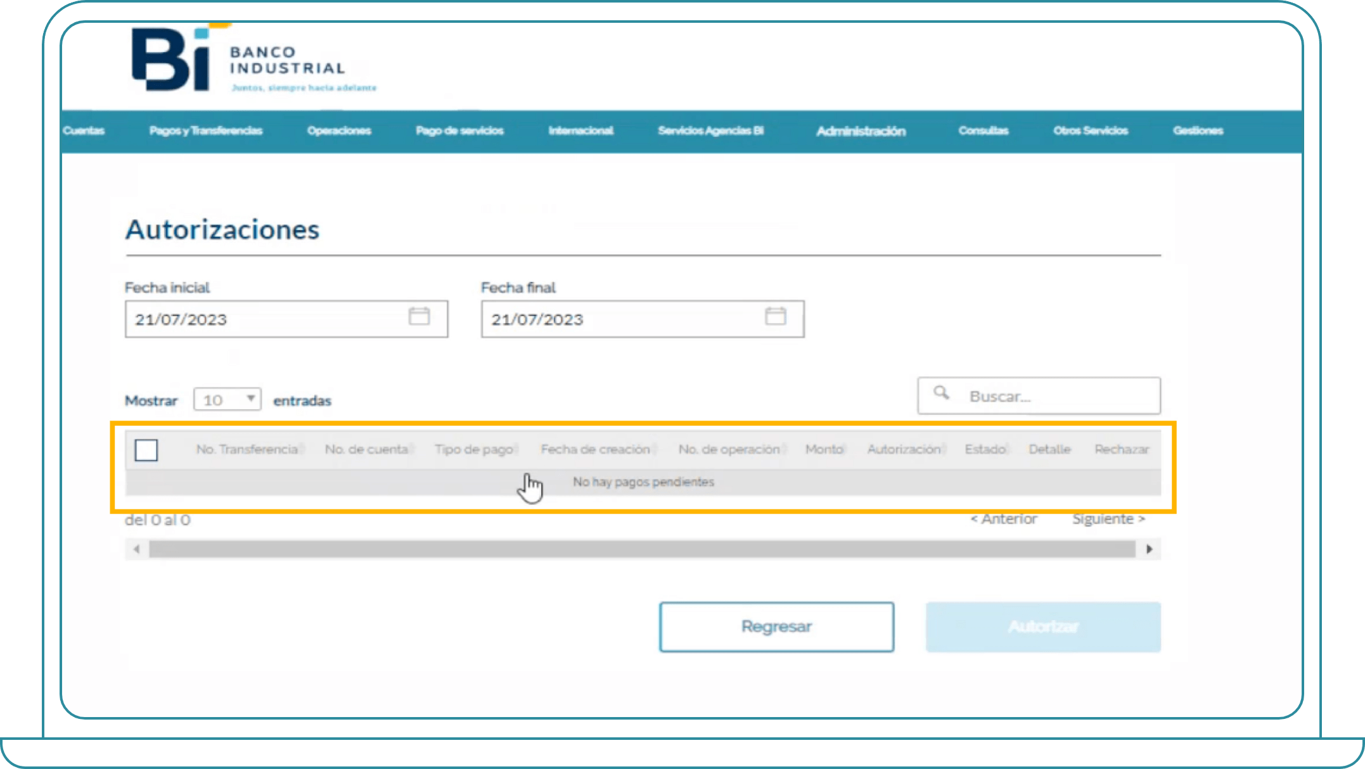Open the Administración menu

point(861,131)
